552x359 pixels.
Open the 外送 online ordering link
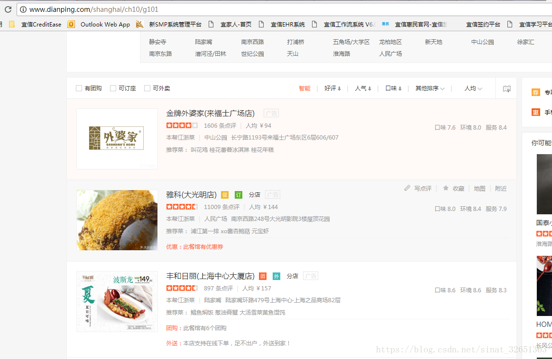[229, 343]
